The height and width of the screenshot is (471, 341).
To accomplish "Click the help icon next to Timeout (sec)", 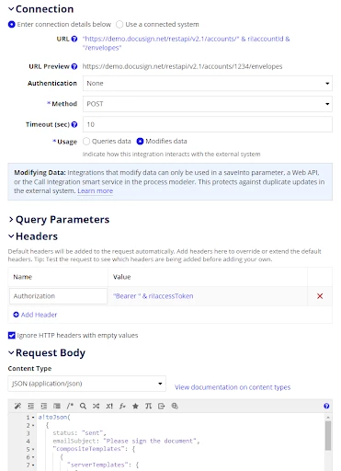I will pyautogui.click(x=74, y=124).
